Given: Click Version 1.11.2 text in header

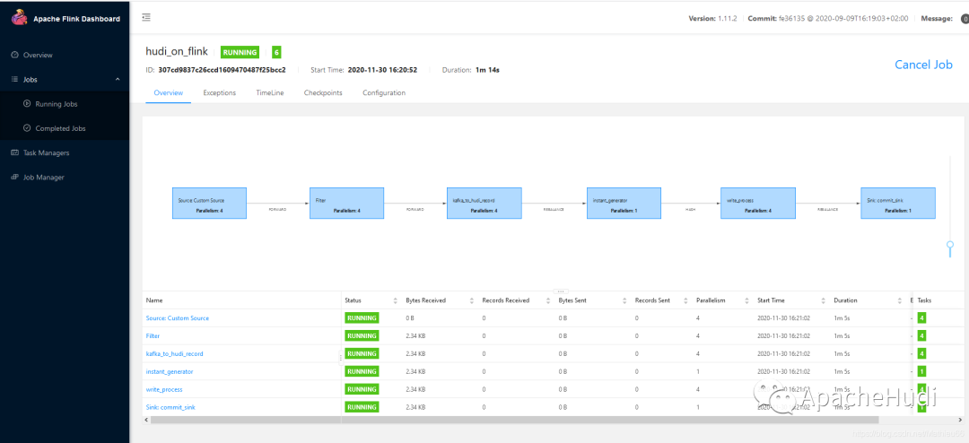Looking at the screenshot, I should coord(714,19).
